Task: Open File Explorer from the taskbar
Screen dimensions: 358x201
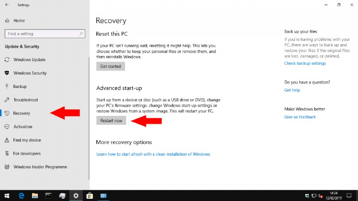Action: point(35,196)
